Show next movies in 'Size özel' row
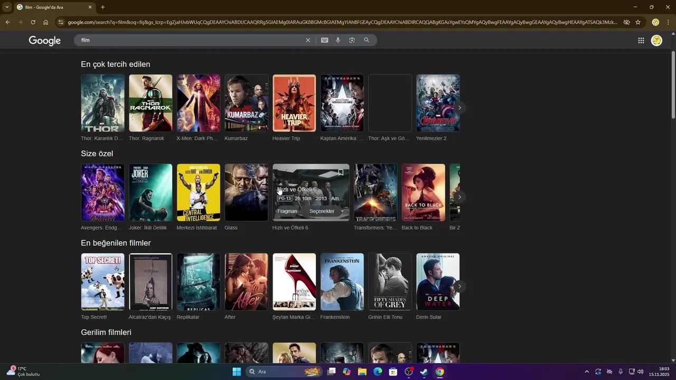This screenshot has height=380, width=676. coord(459,197)
